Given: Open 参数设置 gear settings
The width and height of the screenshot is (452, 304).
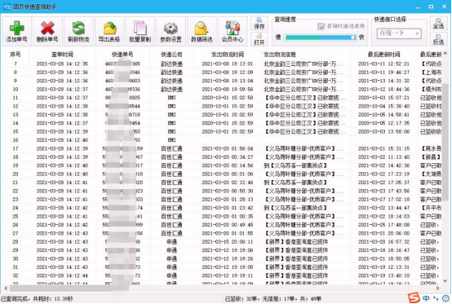Looking at the screenshot, I should (171, 31).
